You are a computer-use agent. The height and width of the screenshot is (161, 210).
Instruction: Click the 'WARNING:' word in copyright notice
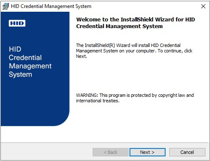pos(87,95)
